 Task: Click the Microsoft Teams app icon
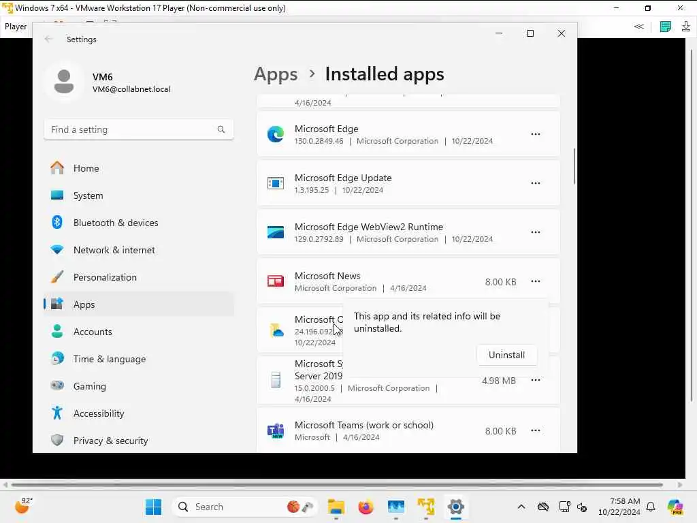tap(276, 430)
